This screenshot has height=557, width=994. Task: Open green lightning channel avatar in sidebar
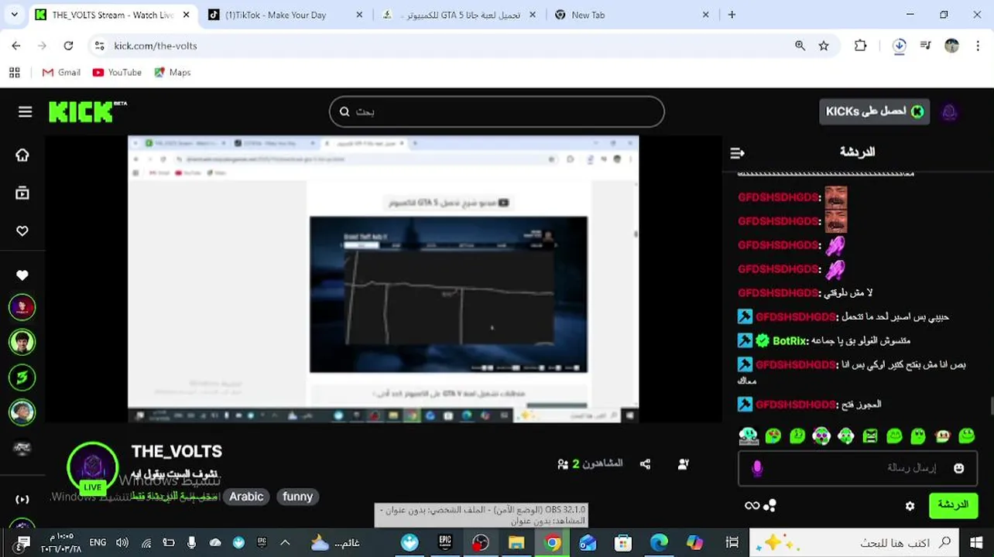[x=22, y=378]
